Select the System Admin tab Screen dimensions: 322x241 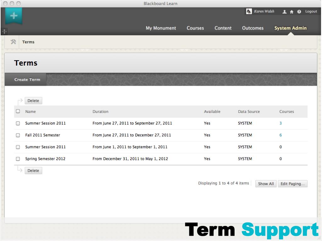coord(290,28)
